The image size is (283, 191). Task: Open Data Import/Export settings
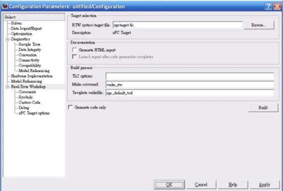click(26, 28)
